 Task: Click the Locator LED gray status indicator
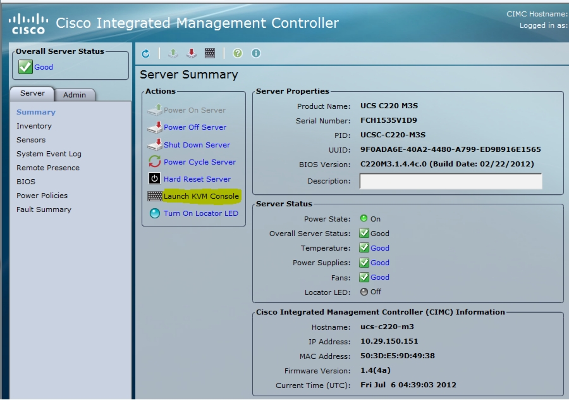coord(364,292)
